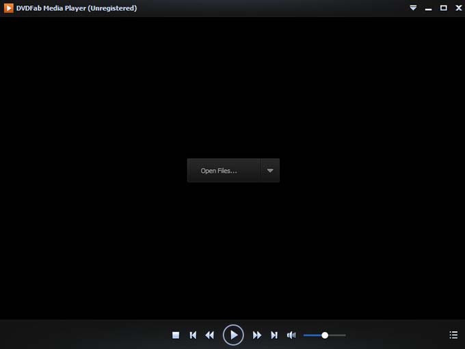
Task: Expand the Open Files dropdown arrow
Action: click(x=270, y=171)
